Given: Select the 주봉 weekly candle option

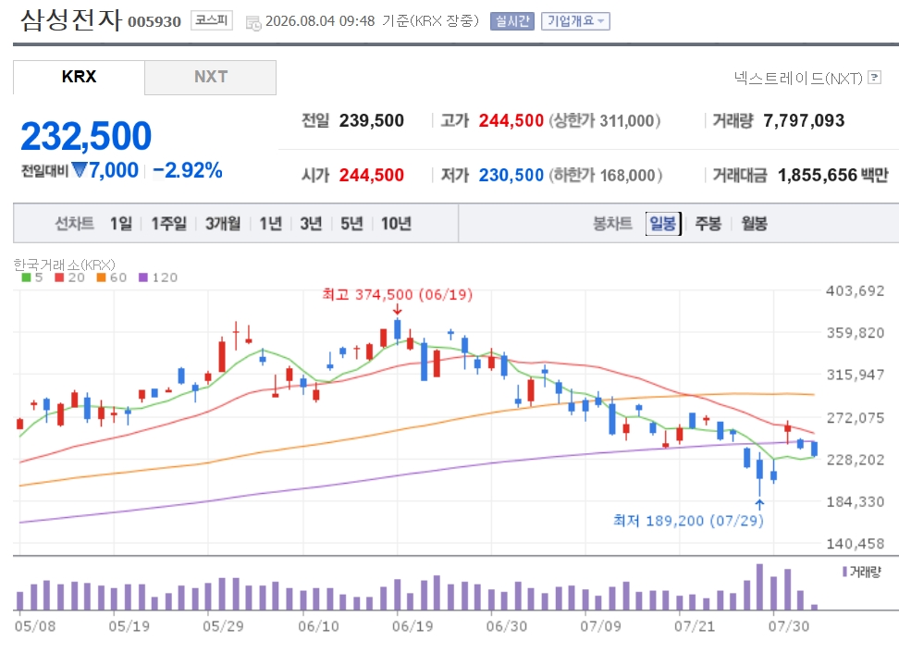Looking at the screenshot, I should click(708, 223).
